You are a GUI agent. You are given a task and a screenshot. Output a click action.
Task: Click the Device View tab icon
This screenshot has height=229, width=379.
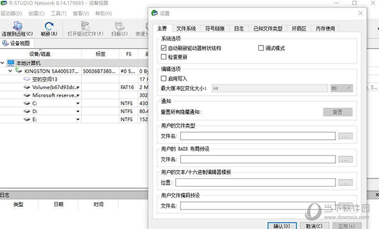click(x=5, y=43)
